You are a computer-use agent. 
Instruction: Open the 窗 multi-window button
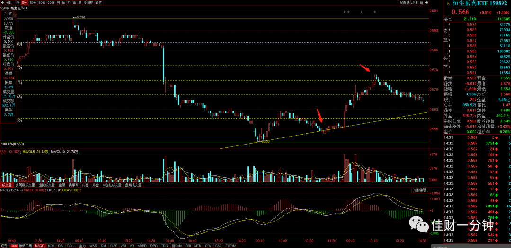point(422,3)
